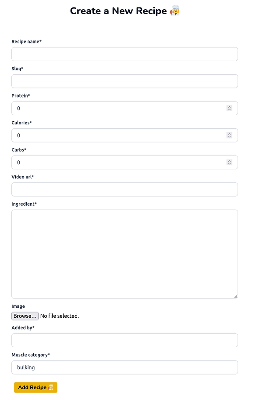The width and height of the screenshot is (263, 400).
Task: Focus the Slug input field
Action: (124, 81)
